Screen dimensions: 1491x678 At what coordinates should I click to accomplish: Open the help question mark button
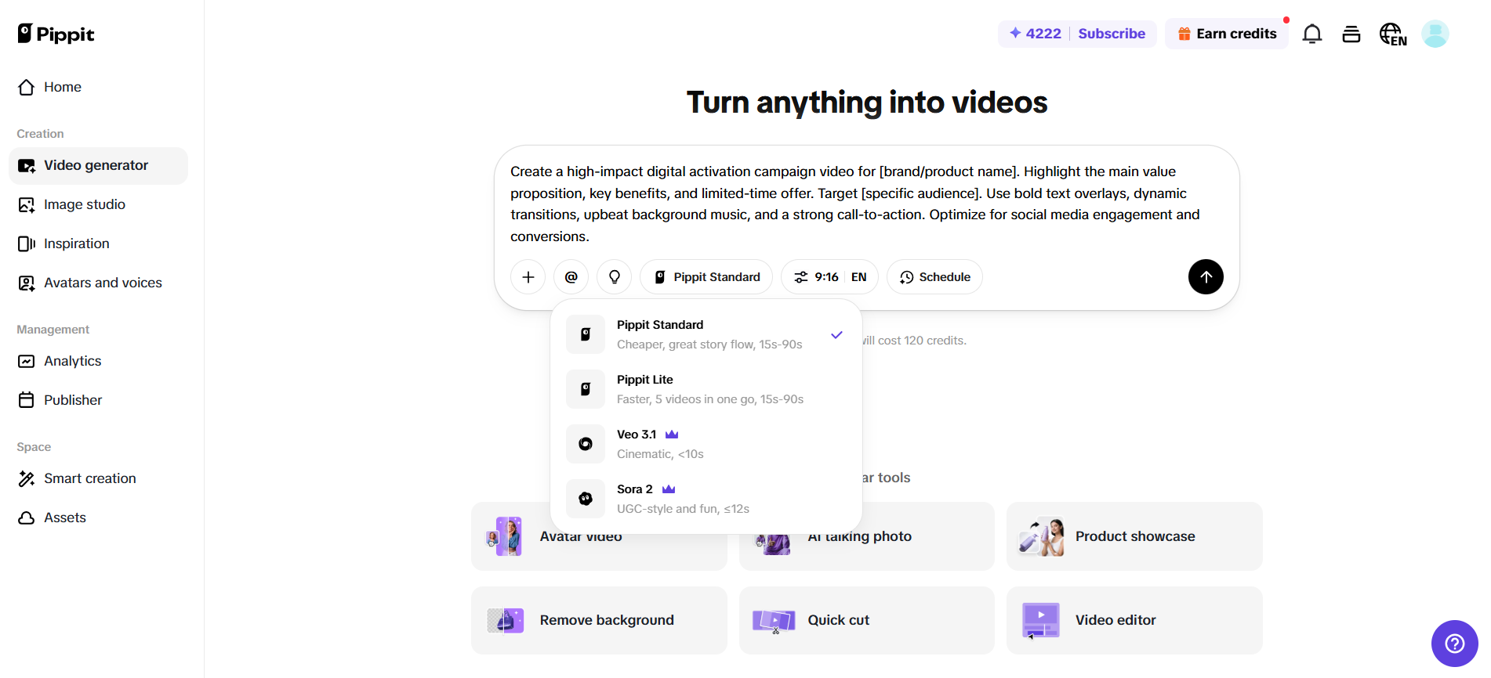point(1455,644)
